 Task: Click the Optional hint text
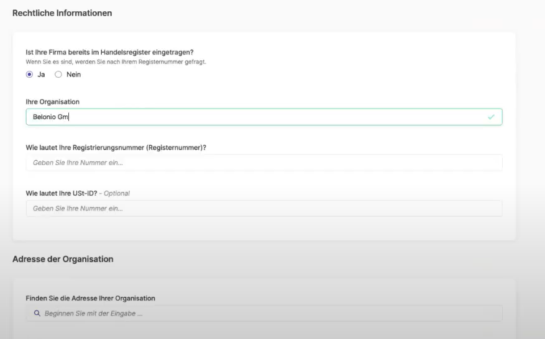point(116,194)
